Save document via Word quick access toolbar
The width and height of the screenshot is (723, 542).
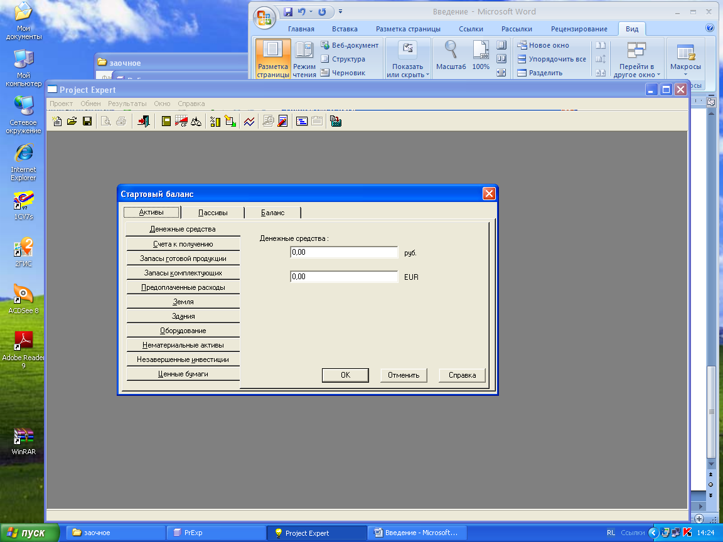(x=288, y=12)
